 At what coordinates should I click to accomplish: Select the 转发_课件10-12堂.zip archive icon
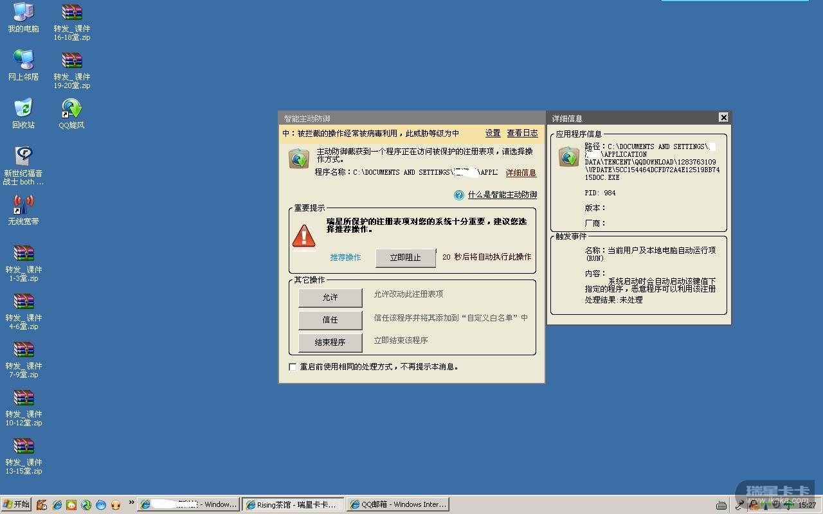pyautogui.click(x=23, y=407)
